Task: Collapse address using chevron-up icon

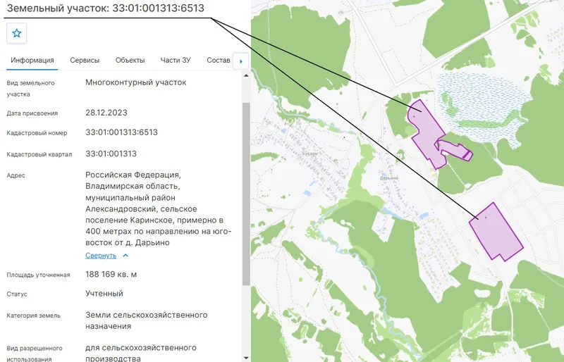Action: (125, 256)
